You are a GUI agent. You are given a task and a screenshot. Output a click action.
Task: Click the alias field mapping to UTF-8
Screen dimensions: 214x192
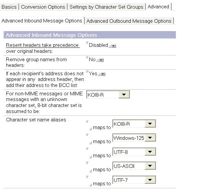point(88,153)
